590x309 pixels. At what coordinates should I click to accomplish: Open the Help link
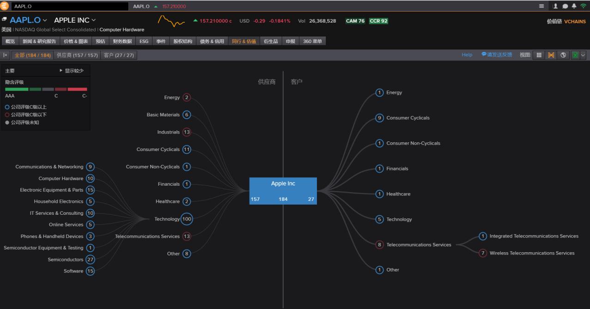coord(467,55)
